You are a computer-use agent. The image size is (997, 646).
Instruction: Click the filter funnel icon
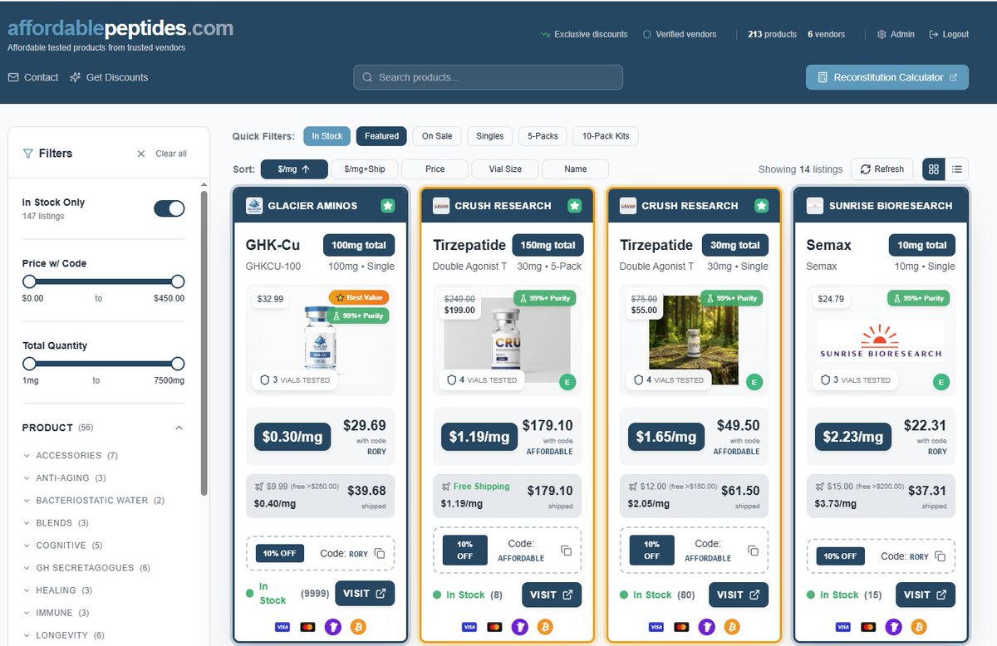(28, 154)
